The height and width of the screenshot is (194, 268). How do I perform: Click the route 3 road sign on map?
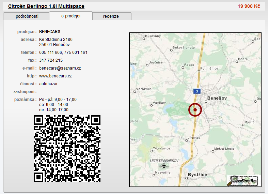point(197,91)
